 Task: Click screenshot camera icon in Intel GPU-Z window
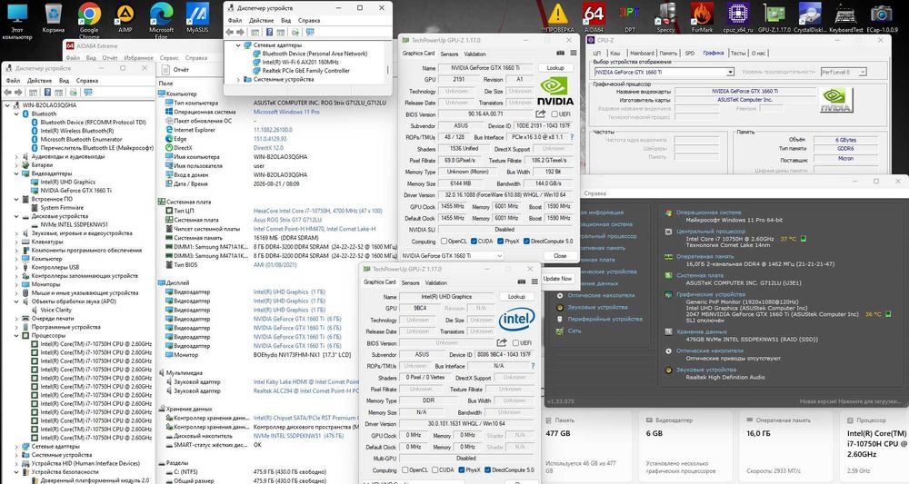point(521,282)
